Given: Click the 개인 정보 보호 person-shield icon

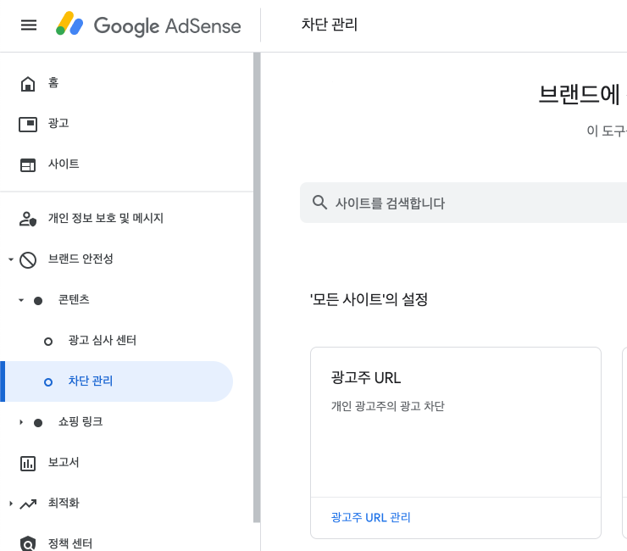Looking at the screenshot, I should pyautogui.click(x=28, y=219).
